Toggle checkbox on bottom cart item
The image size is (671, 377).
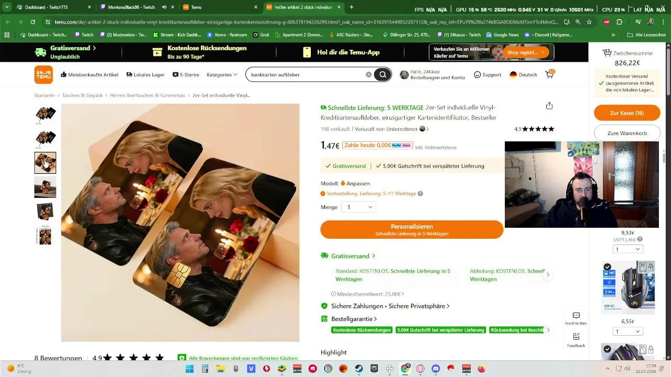607,349
